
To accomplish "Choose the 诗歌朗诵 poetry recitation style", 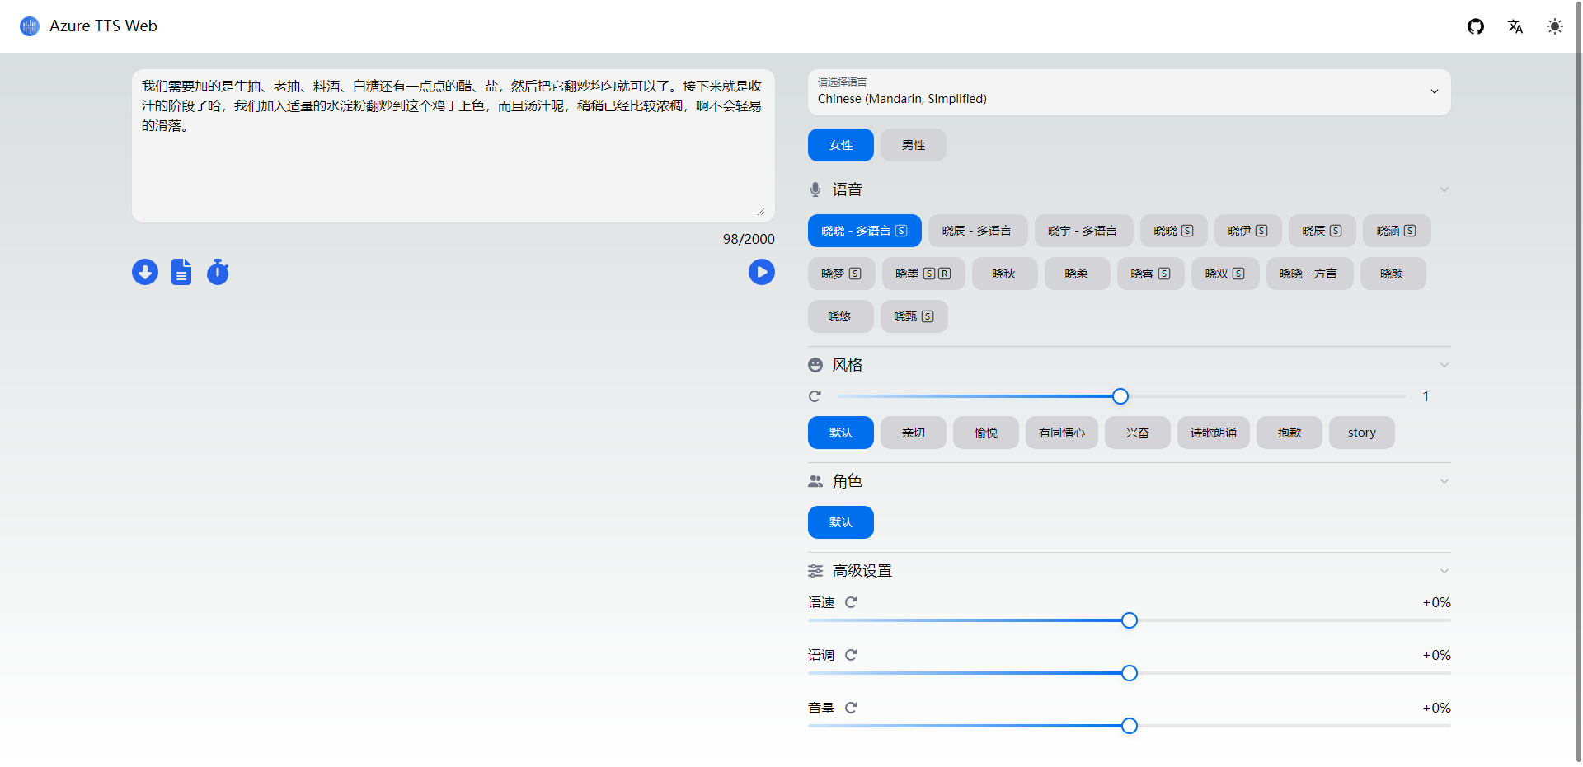I will click(x=1213, y=433).
